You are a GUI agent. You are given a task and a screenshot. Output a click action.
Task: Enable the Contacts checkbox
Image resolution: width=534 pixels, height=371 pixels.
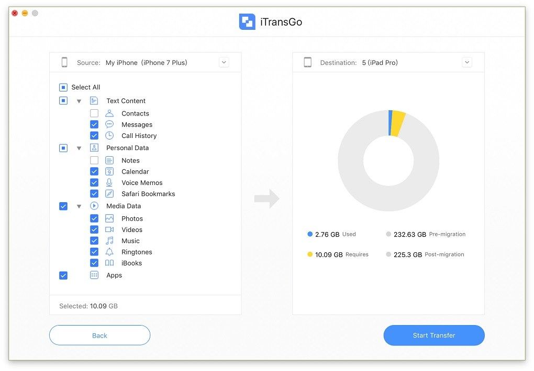94,113
